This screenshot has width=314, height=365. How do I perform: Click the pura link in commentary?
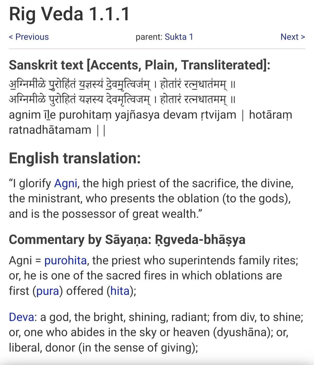(48, 291)
